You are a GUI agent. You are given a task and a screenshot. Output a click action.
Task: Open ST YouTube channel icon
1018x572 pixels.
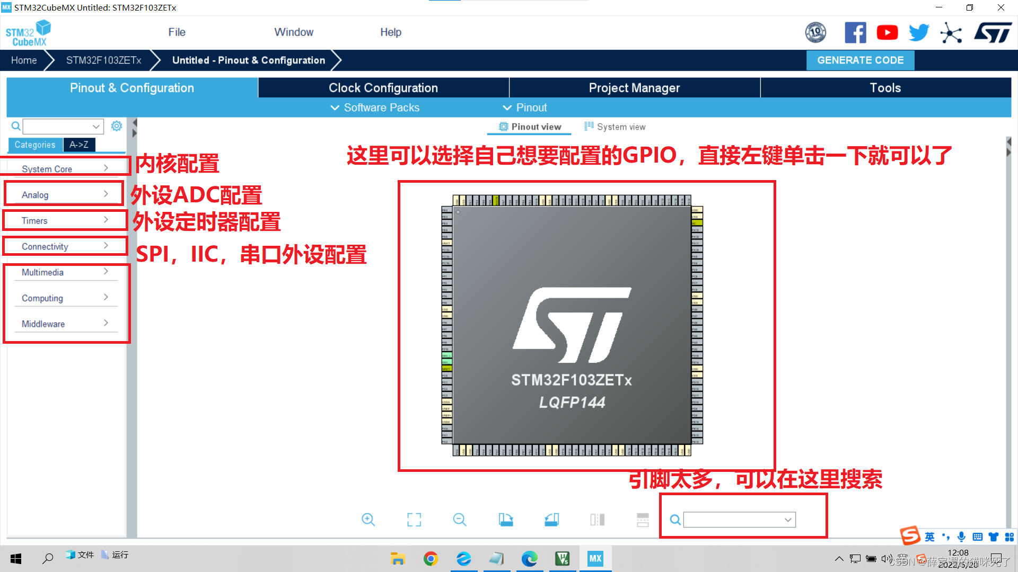click(x=887, y=33)
